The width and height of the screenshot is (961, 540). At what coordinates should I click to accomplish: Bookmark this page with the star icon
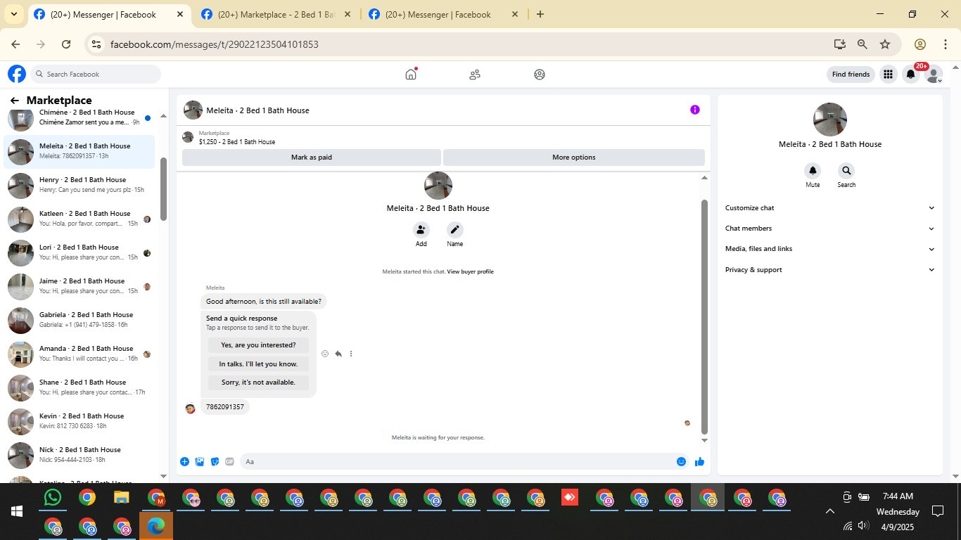[x=885, y=44]
